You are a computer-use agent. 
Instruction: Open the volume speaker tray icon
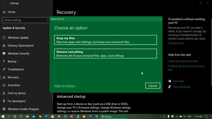[x=185, y=116]
